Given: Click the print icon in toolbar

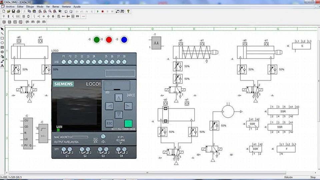Looking at the screenshot, I should tap(18, 11).
